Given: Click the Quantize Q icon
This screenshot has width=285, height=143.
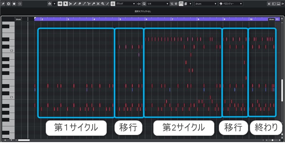Looking at the screenshot, I should point(144,4).
